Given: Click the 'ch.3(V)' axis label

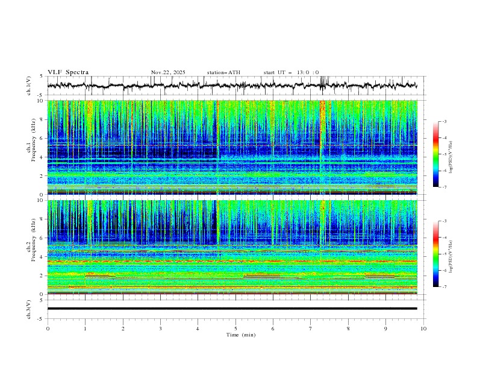Looking at the screenshot, I should click(29, 309).
